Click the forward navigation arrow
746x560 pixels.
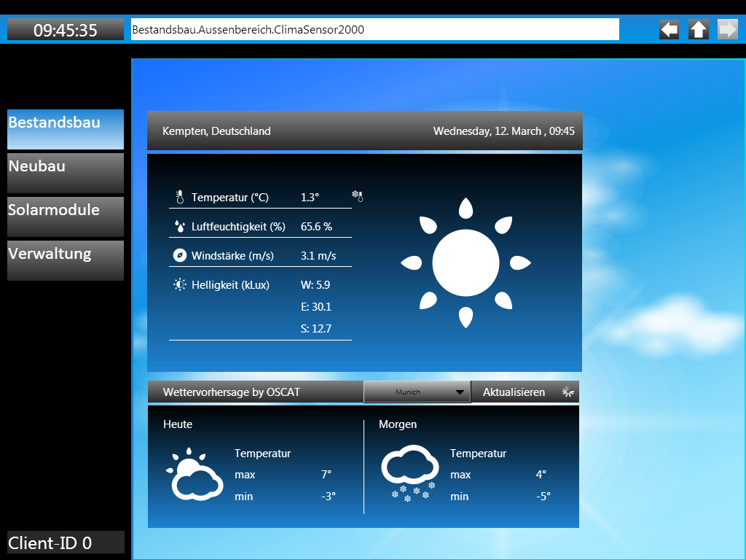coord(727,29)
